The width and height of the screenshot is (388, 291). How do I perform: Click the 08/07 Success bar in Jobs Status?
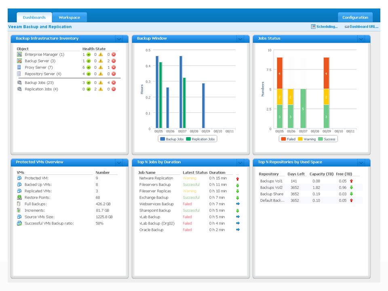[303, 108]
